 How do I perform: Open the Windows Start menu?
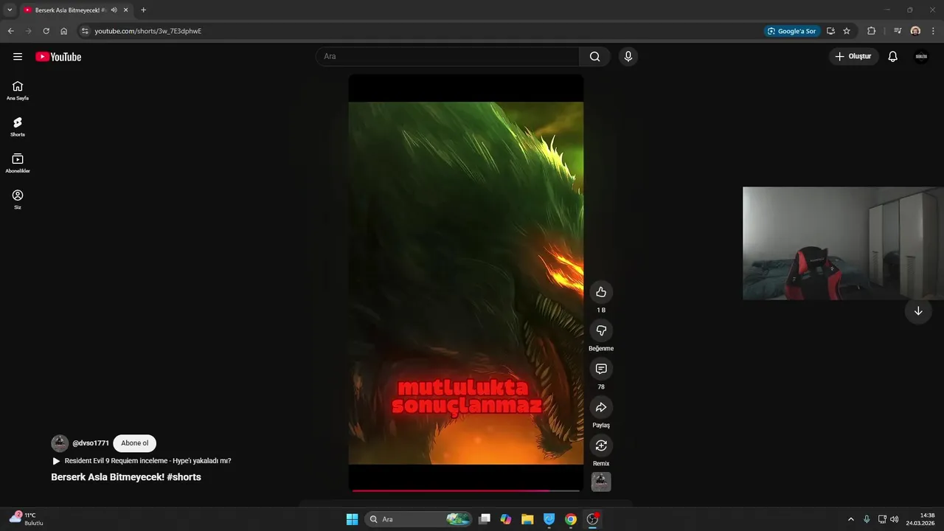352,519
